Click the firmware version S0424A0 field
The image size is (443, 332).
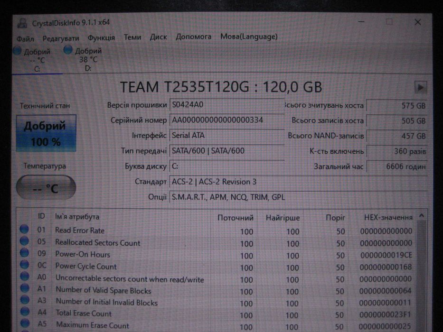click(x=227, y=105)
